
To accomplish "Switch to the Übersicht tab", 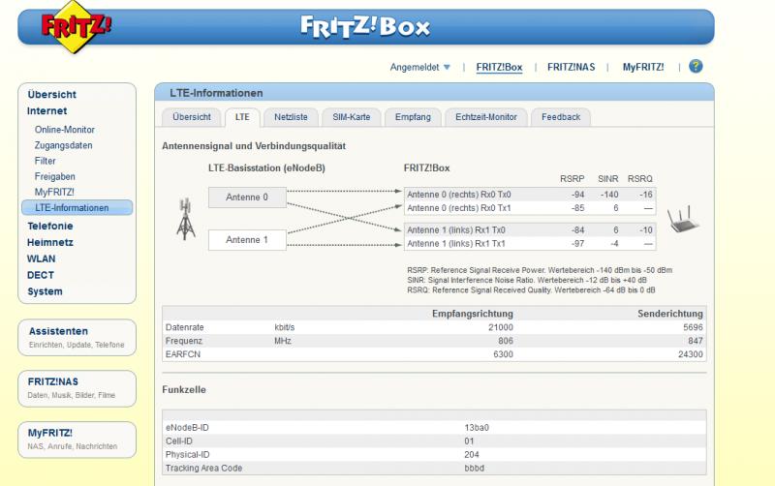I will (192, 117).
